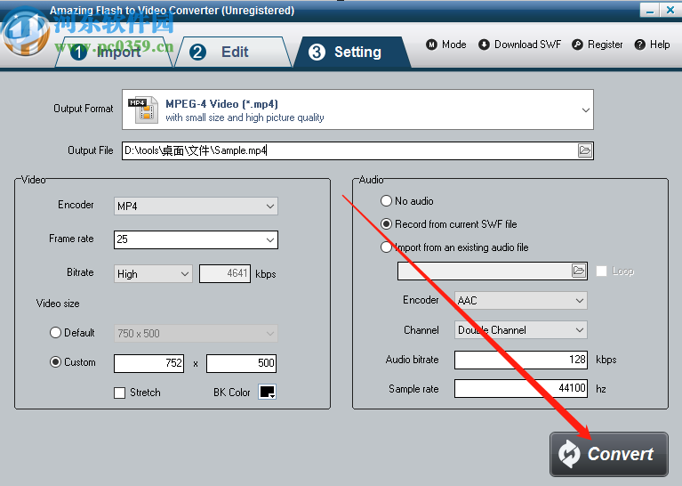This screenshot has height=486, width=682.
Task: Select Import from an existing audio file
Action: click(386, 247)
